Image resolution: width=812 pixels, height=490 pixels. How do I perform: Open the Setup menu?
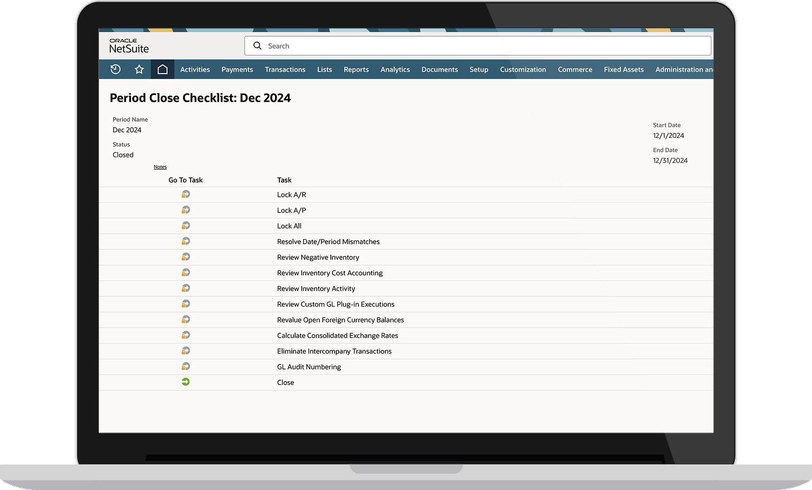pos(479,69)
